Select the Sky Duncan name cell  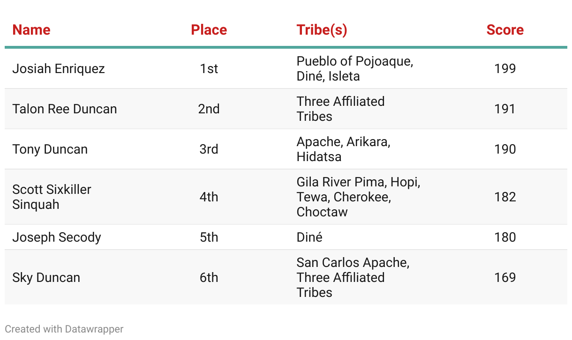click(46, 278)
